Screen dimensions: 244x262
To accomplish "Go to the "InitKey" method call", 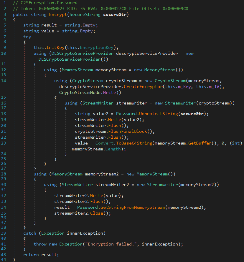I will click(x=55, y=47).
